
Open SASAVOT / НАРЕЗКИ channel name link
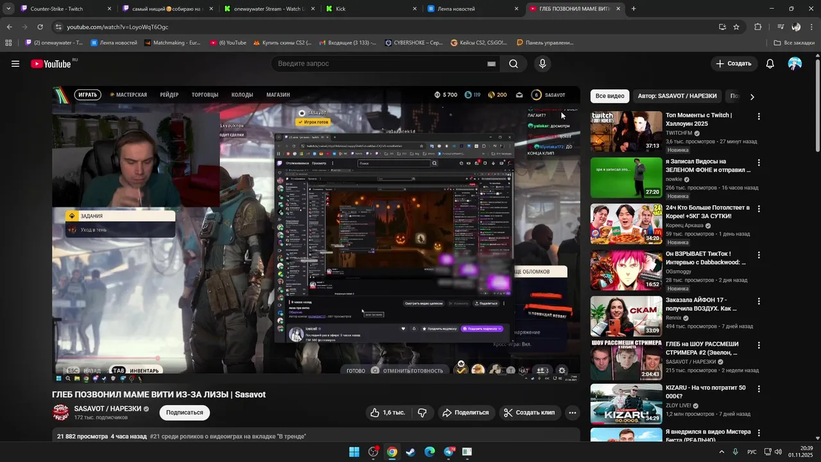[108, 409]
